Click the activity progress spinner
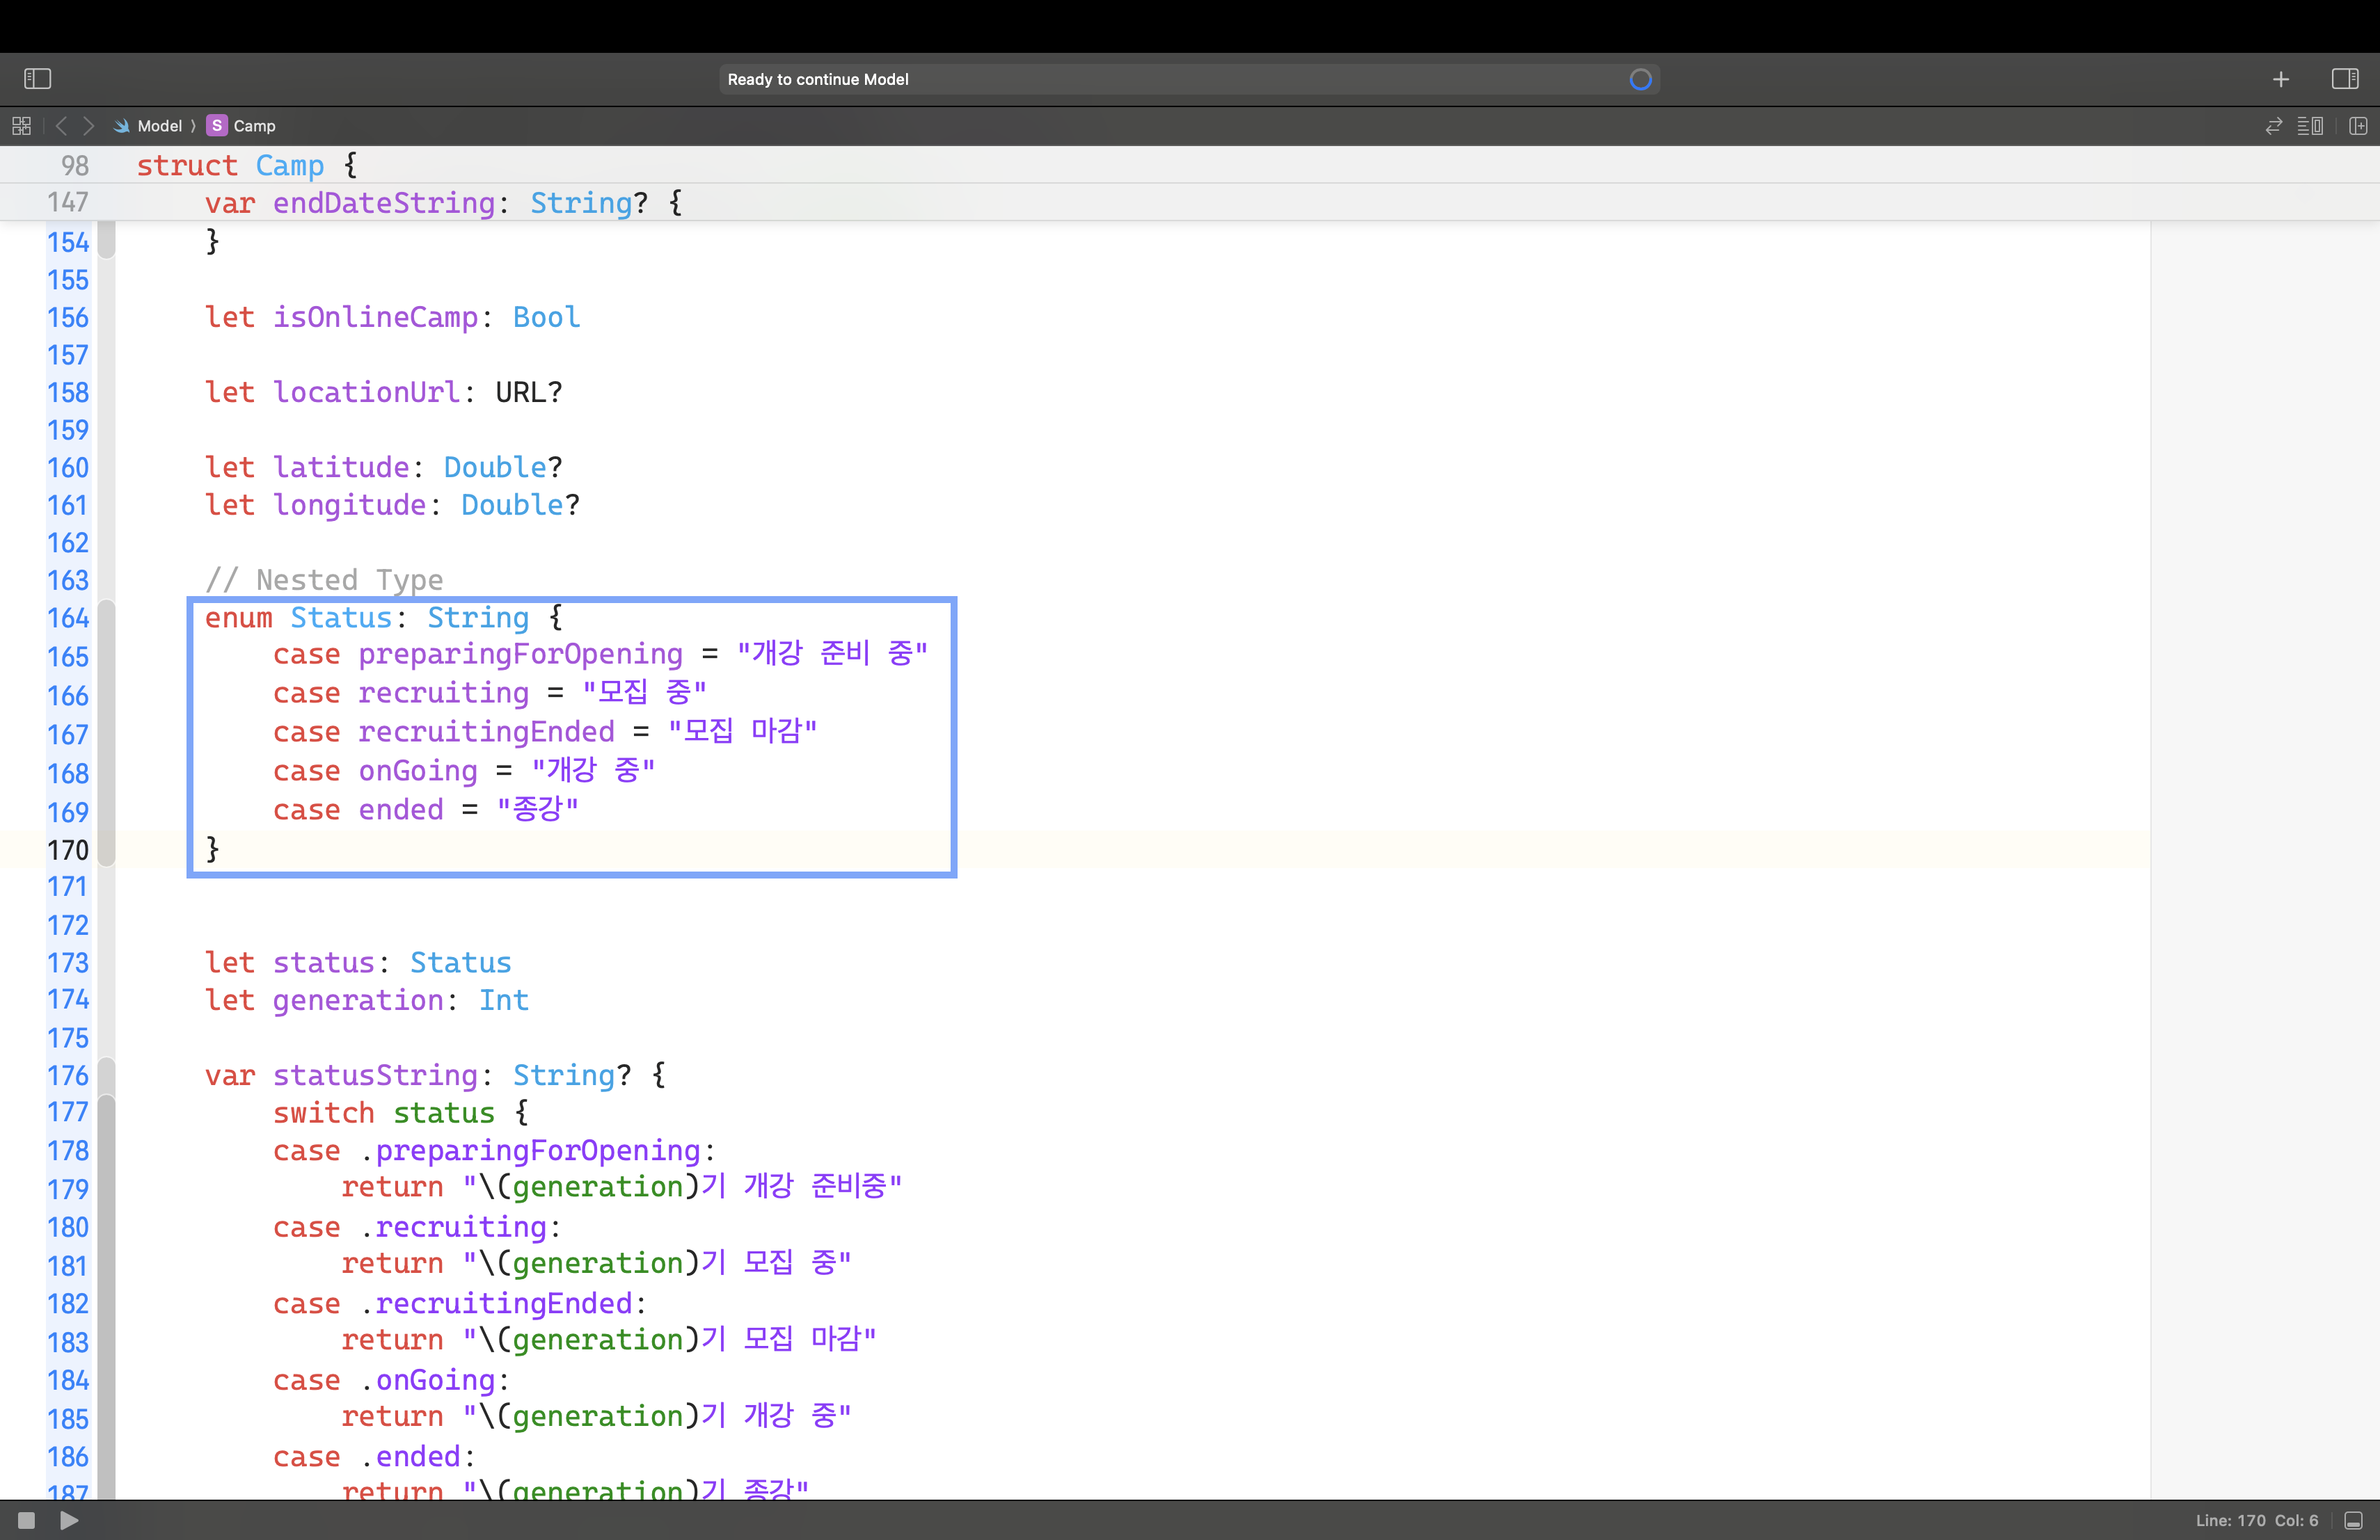2380x1540 pixels. coord(1640,79)
